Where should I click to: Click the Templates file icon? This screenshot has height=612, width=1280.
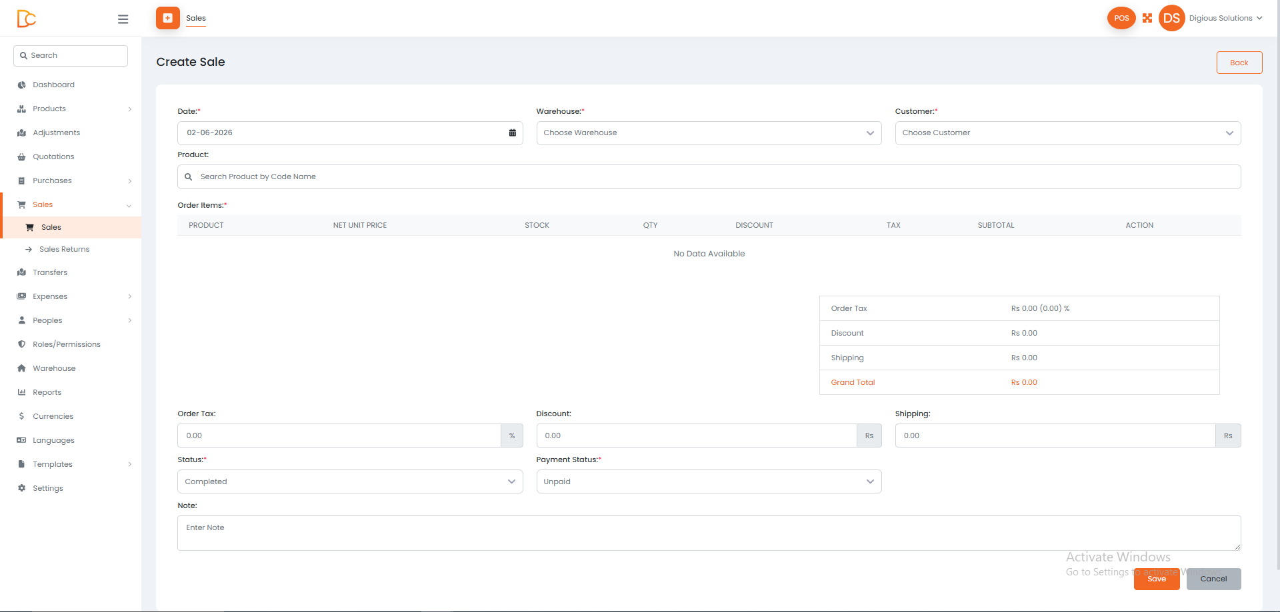pos(21,464)
